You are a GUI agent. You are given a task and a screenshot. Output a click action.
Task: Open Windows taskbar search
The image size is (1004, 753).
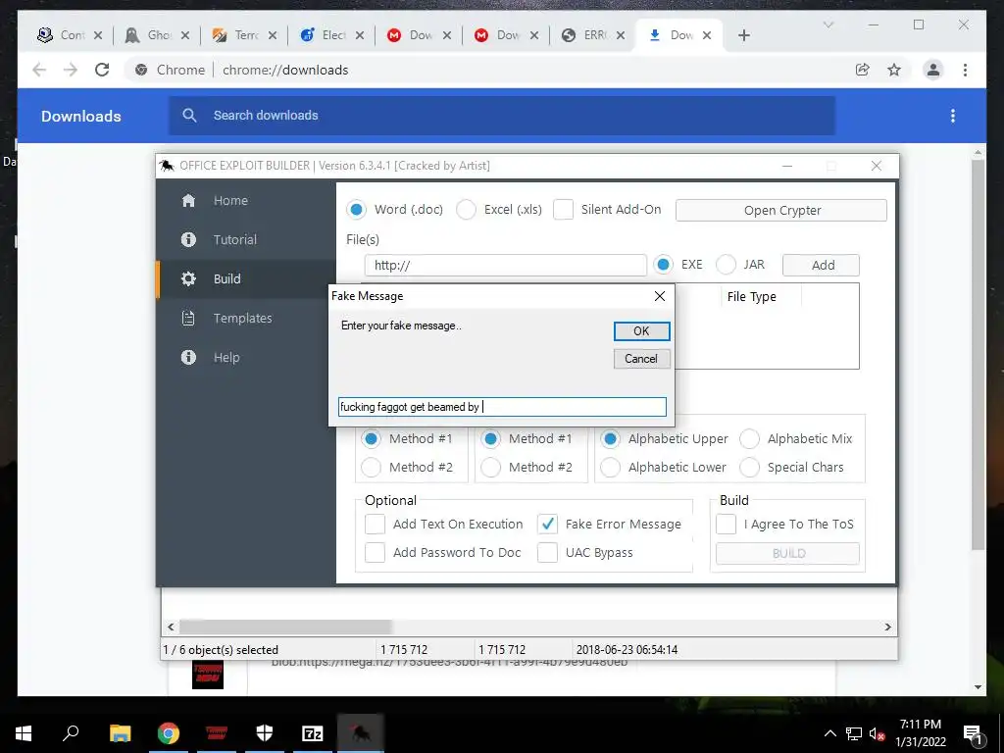pos(71,733)
